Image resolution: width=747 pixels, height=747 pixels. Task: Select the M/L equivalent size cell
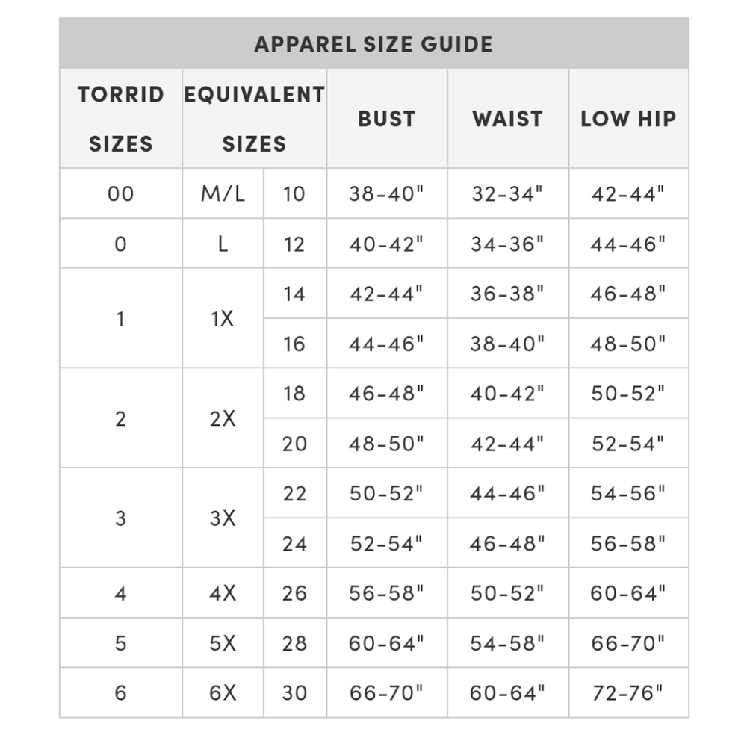tap(223, 194)
